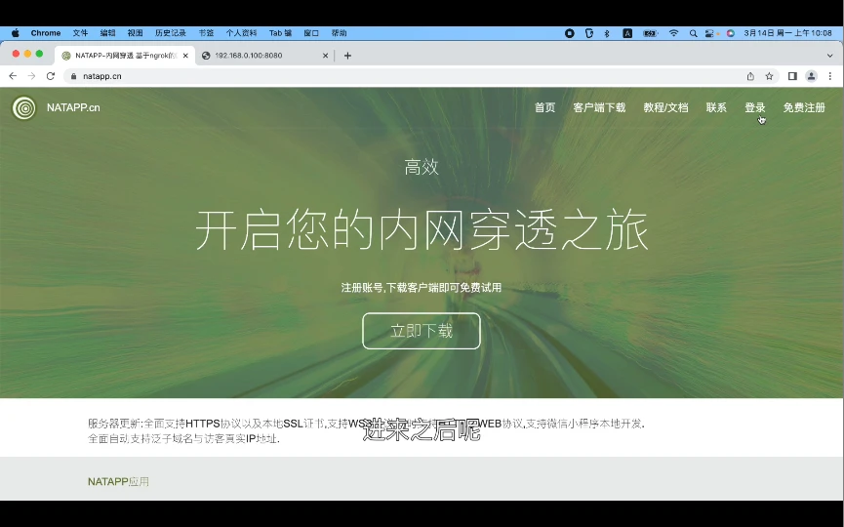Screen dimensions: 844x527
Task: Open the Apple menu
Action: [16, 33]
